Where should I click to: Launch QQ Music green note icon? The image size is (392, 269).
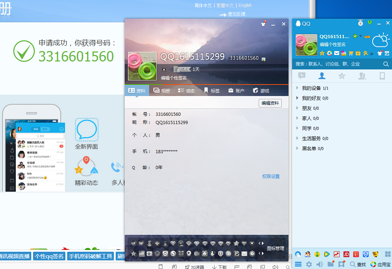317,254
